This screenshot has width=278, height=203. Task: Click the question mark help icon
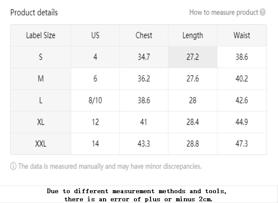coord(263,12)
